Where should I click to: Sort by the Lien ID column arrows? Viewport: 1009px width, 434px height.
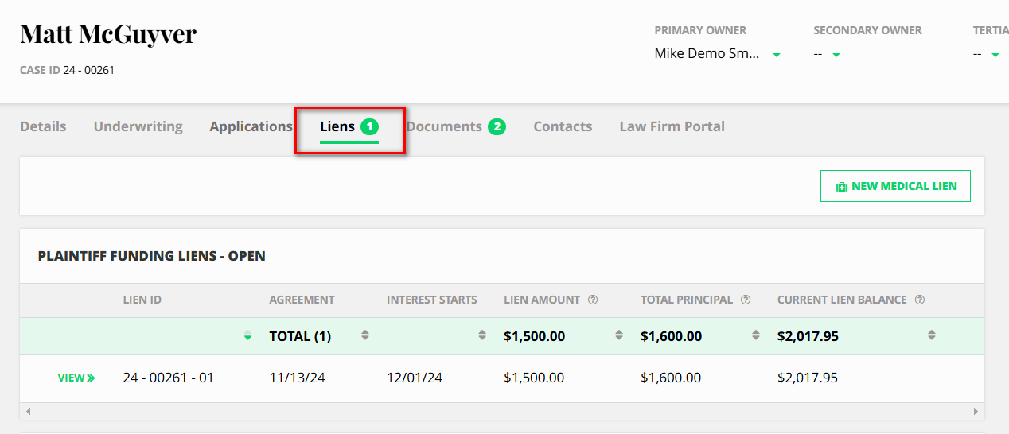pos(248,335)
